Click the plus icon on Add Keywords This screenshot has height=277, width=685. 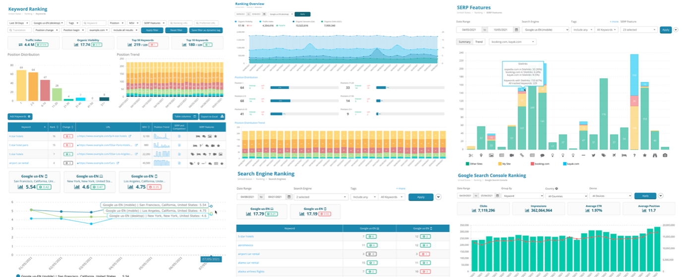tap(30, 117)
